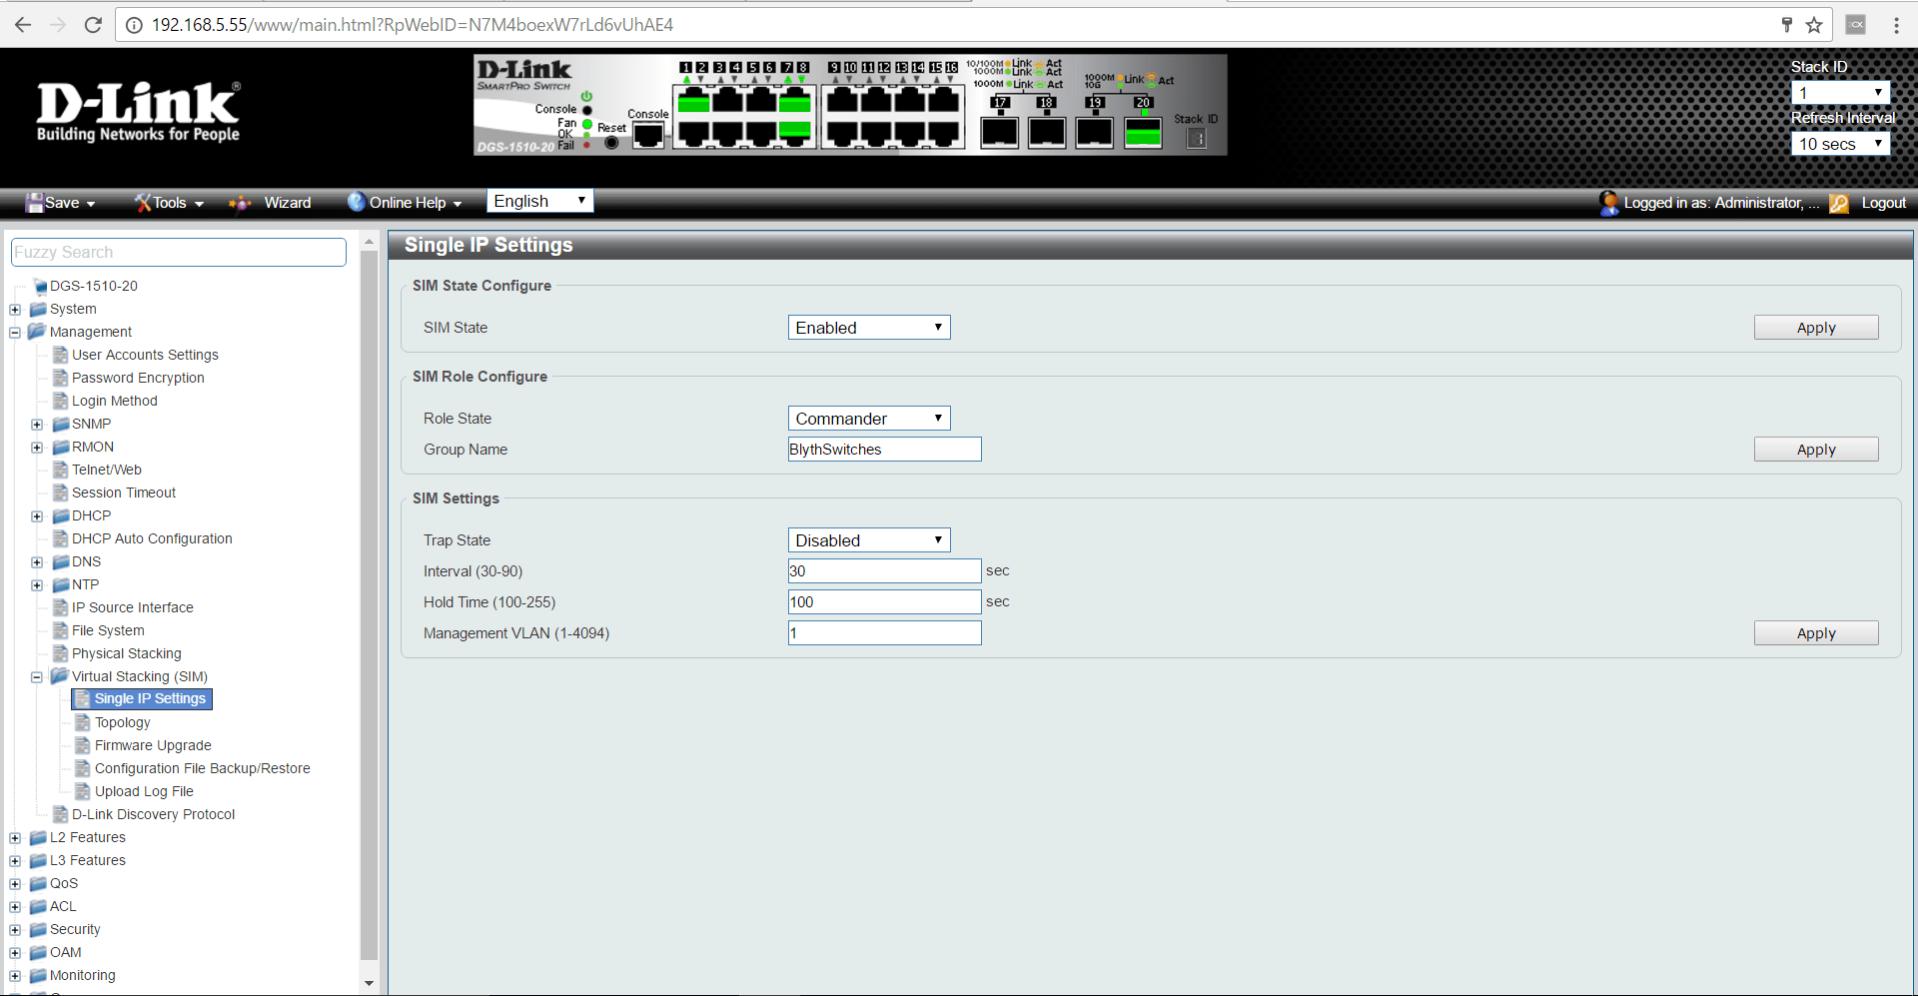Click the browser reload icon
The height and width of the screenshot is (996, 1918).
point(93,25)
